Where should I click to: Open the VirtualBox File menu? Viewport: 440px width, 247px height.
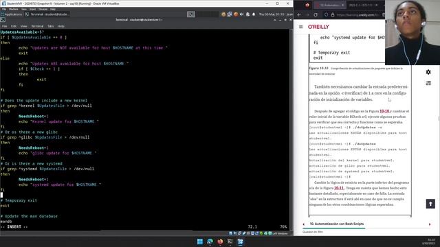coord(4,9)
